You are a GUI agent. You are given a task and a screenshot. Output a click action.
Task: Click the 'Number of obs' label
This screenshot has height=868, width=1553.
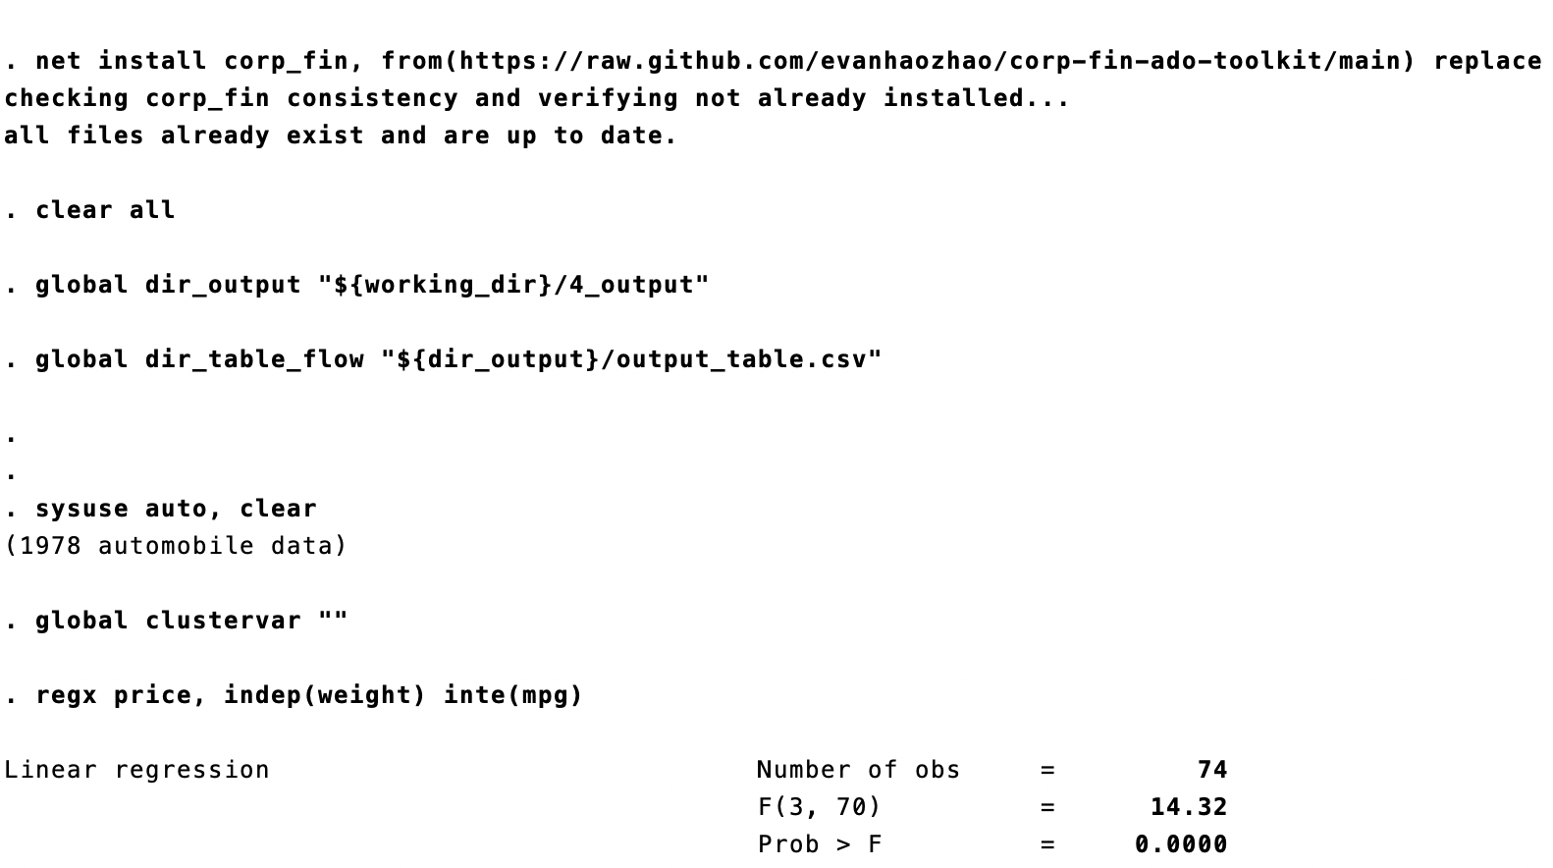[859, 770]
